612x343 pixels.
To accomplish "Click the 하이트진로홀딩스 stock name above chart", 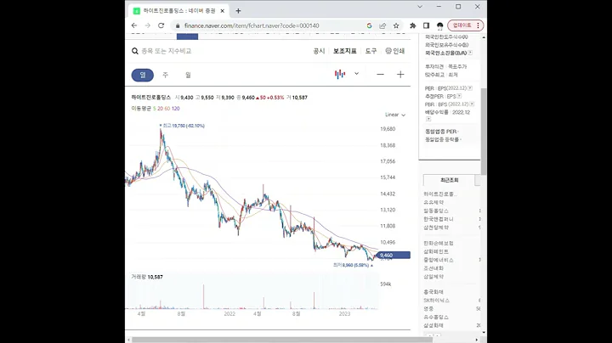I will pos(151,98).
